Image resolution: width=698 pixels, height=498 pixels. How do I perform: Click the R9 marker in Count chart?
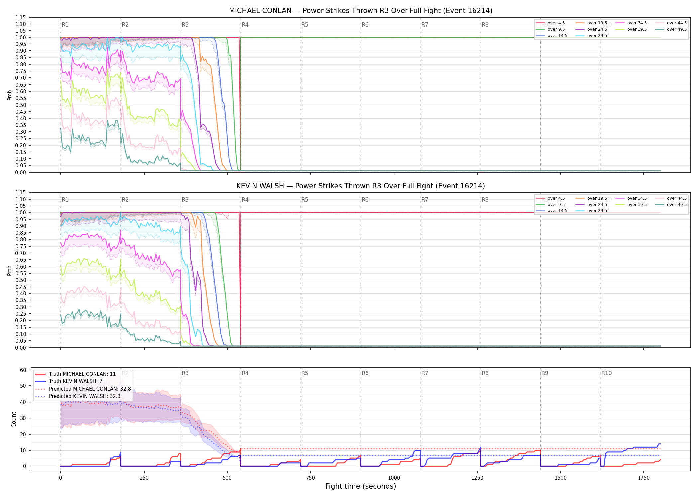(545, 373)
